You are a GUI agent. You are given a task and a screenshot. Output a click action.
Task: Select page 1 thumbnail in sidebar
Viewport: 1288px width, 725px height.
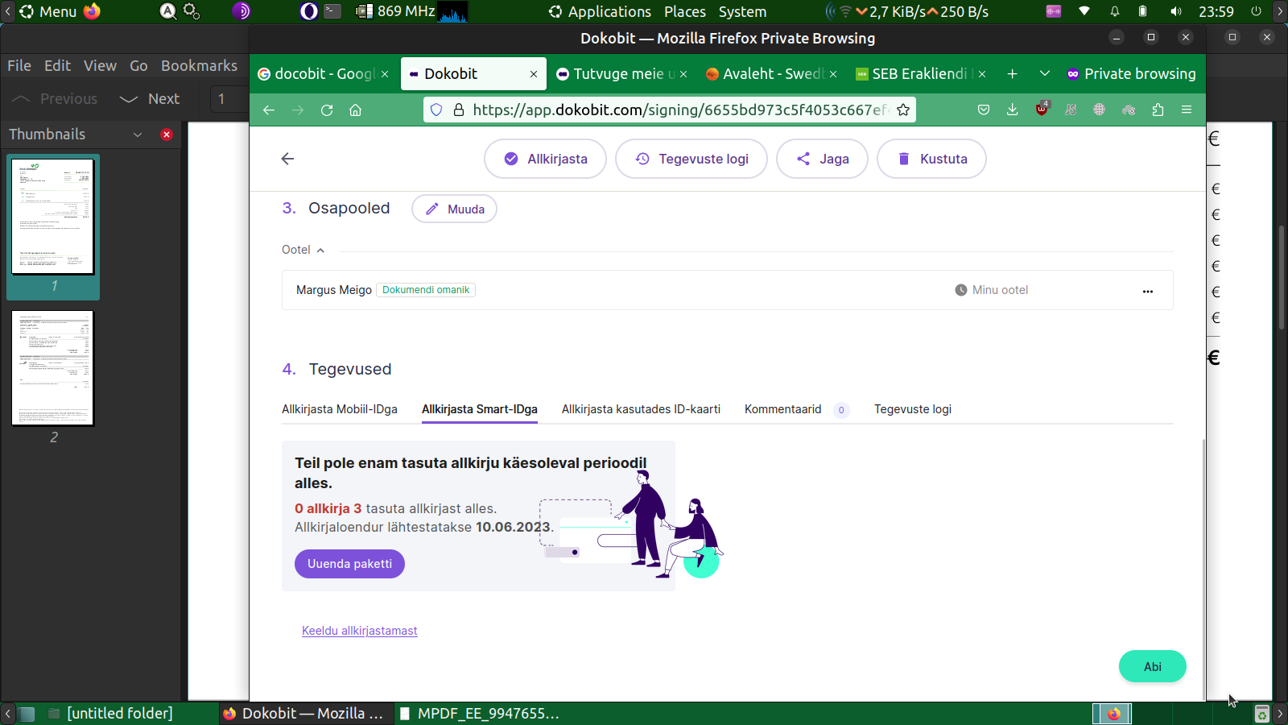pyautogui.click(x=53, y=217)
